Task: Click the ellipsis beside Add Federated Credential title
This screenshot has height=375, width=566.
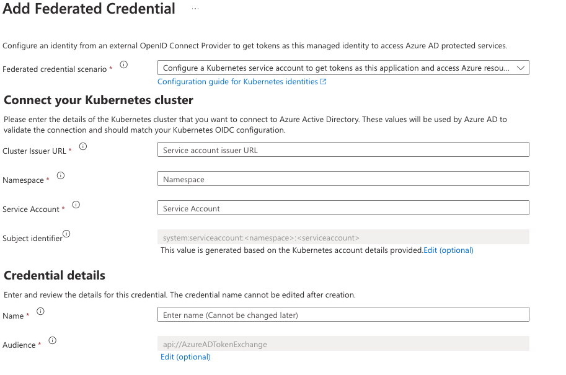Action: pyautogui.click(x=195, y=8)
